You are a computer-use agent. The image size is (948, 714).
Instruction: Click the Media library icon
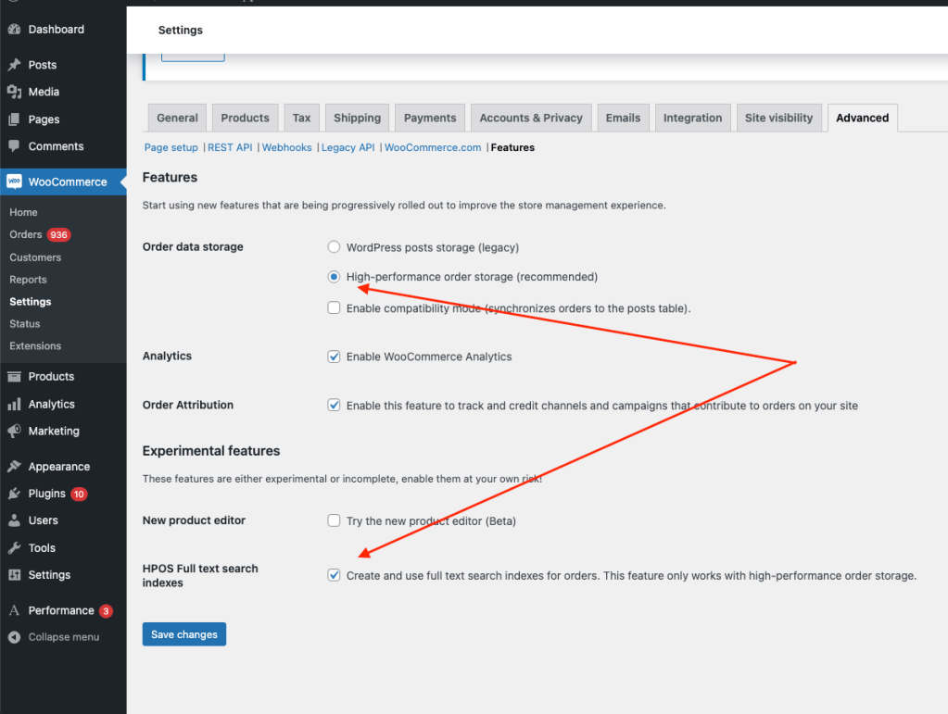pyautogui.click(x=14, y=92)
